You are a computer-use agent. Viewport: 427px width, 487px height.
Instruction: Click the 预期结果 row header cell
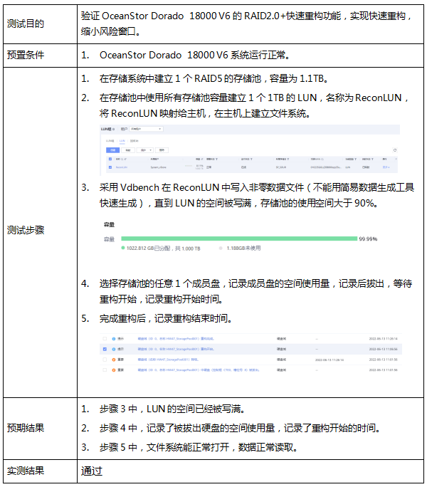pos(40,429)
